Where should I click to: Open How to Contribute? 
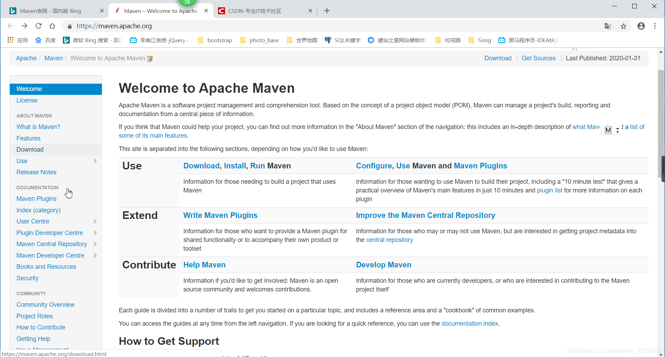click(x=41, y=327)
